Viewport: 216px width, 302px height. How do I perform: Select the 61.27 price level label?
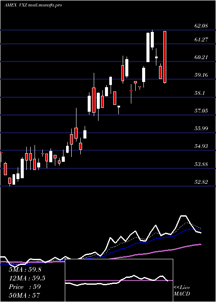tap(201, 40)
